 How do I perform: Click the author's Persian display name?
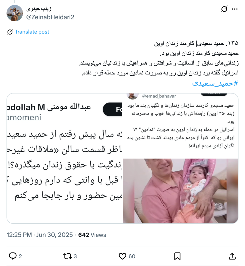[39, 9]
